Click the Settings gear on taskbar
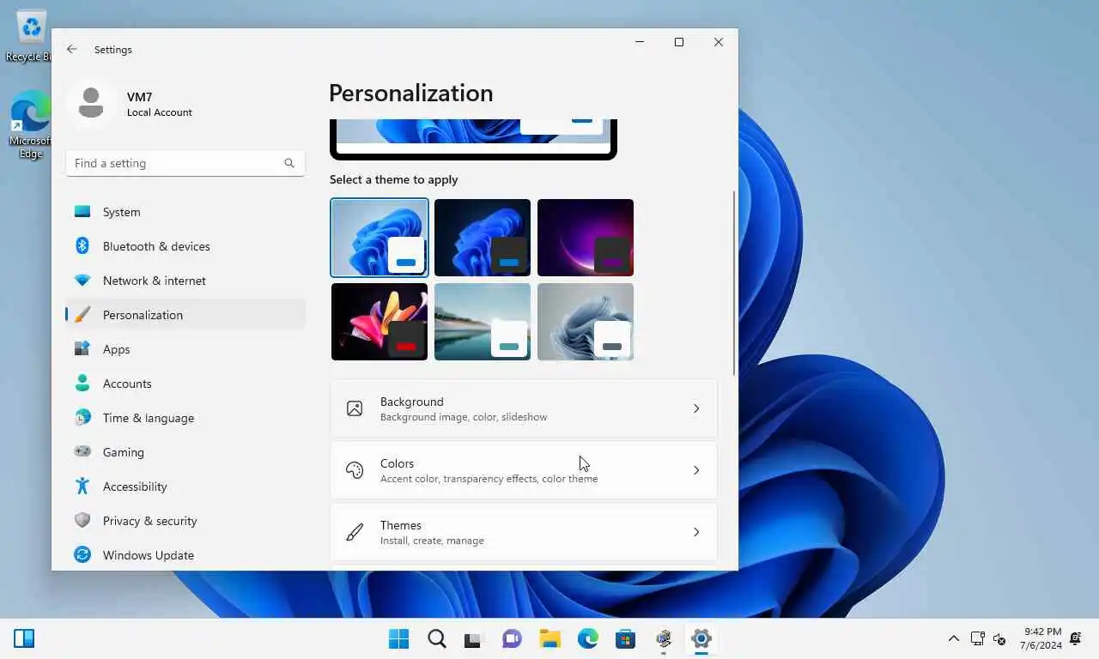The width and height of the screenshot is (1099, 659). [701, 638]
